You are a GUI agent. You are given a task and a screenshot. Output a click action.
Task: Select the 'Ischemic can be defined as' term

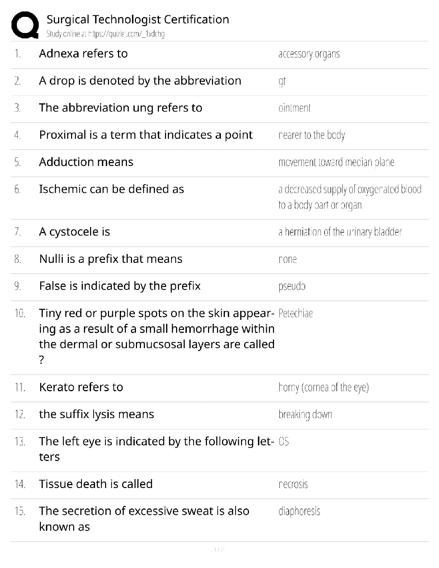click(x=111, y=189)
